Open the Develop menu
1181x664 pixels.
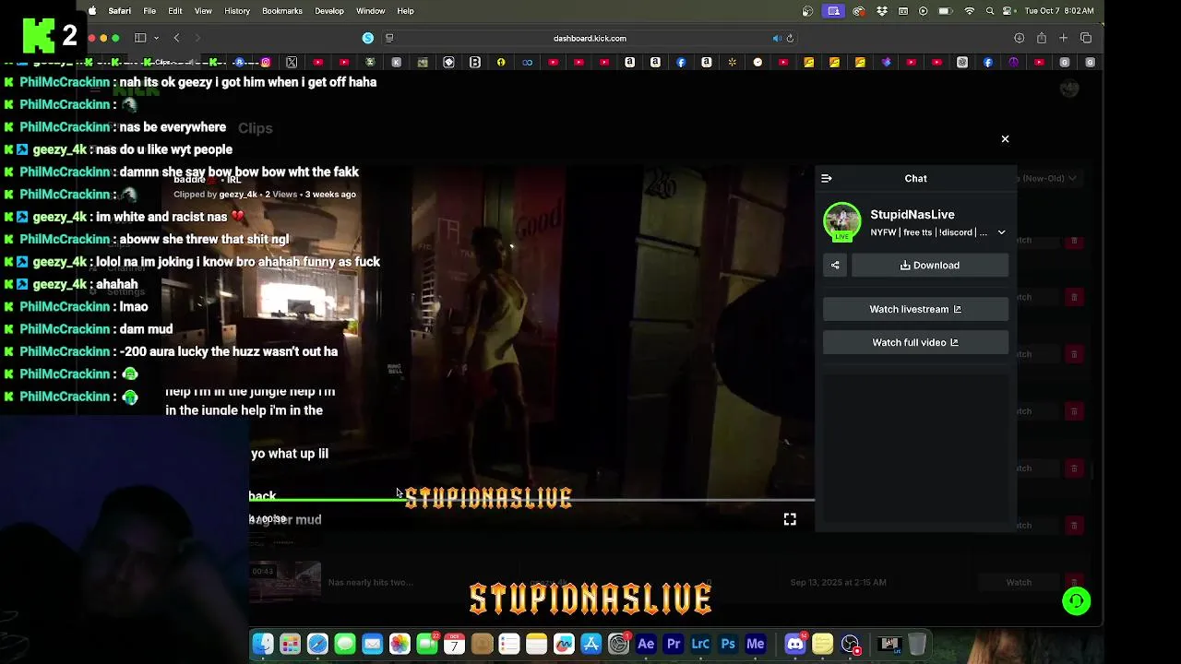[329, 11]
